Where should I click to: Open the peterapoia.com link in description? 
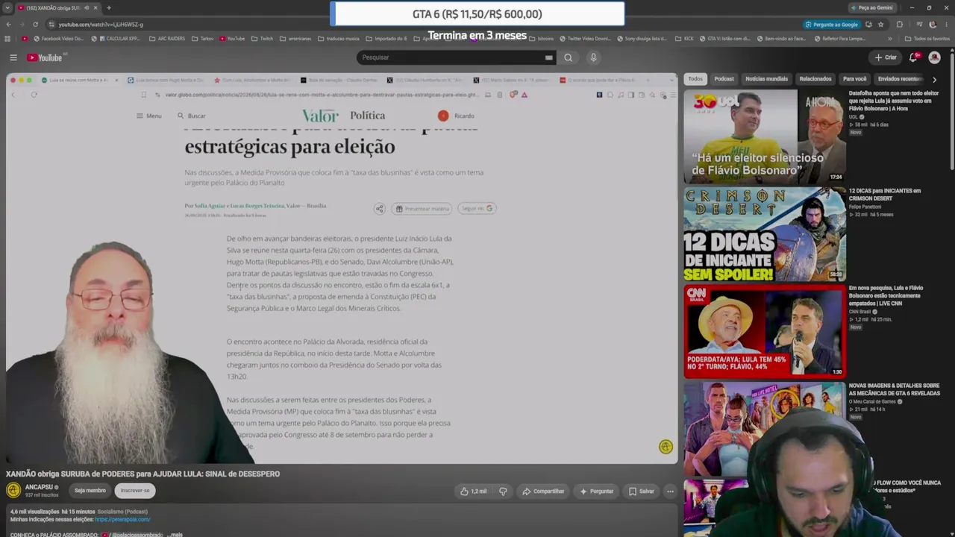click(x=122, y=520)
